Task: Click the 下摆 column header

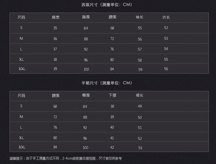Action: [x=112, y=95]
